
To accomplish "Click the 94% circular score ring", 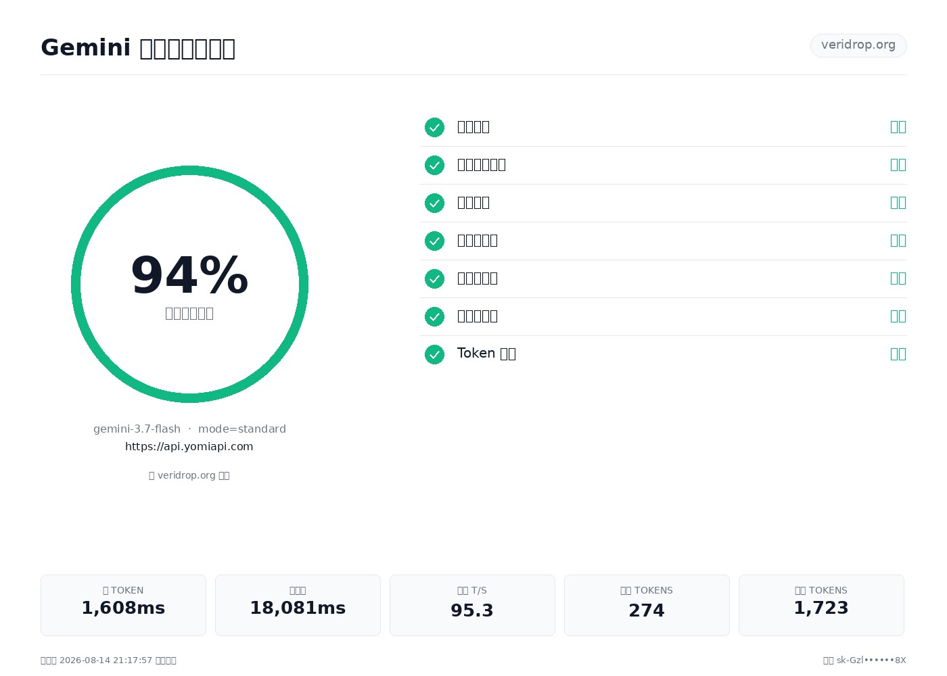I will click(189, 284).
